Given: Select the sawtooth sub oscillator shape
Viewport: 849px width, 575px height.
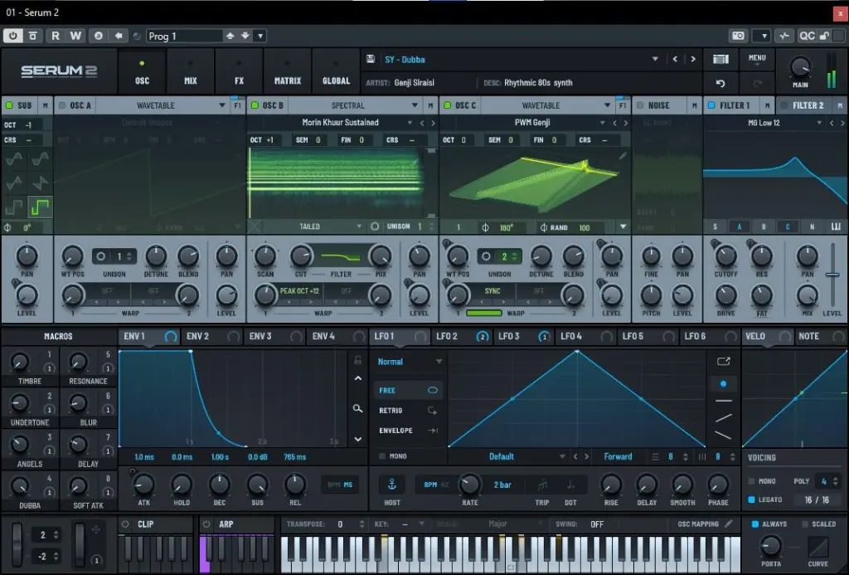Looking at the screenshot, I should point(41,183).
